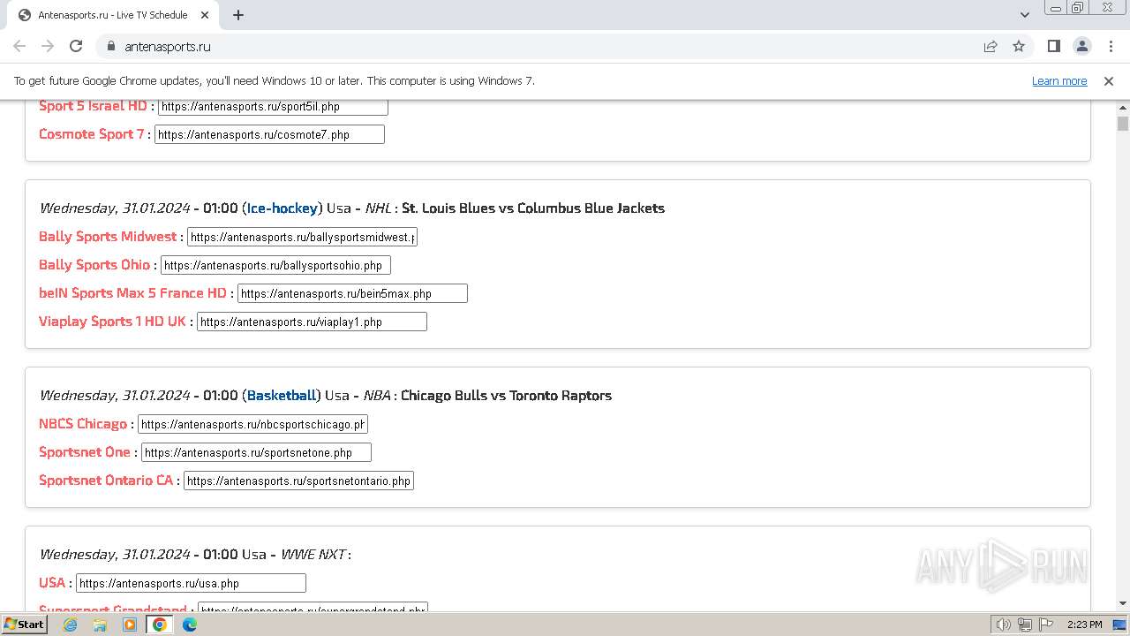Image resolution: width=1130 pixels, height=636 pixels.
Task: Open the Windows Start menu
Action: pos(25,625)
